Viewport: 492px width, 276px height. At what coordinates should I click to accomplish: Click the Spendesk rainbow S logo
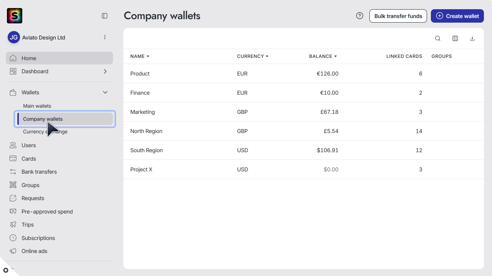point(15,16)
